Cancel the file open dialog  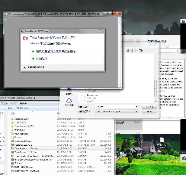pos(149,111)
